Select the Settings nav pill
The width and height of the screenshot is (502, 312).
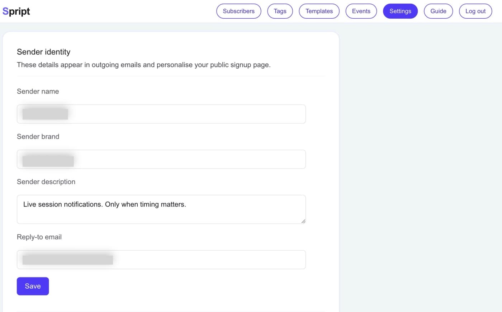pos(400,11)
